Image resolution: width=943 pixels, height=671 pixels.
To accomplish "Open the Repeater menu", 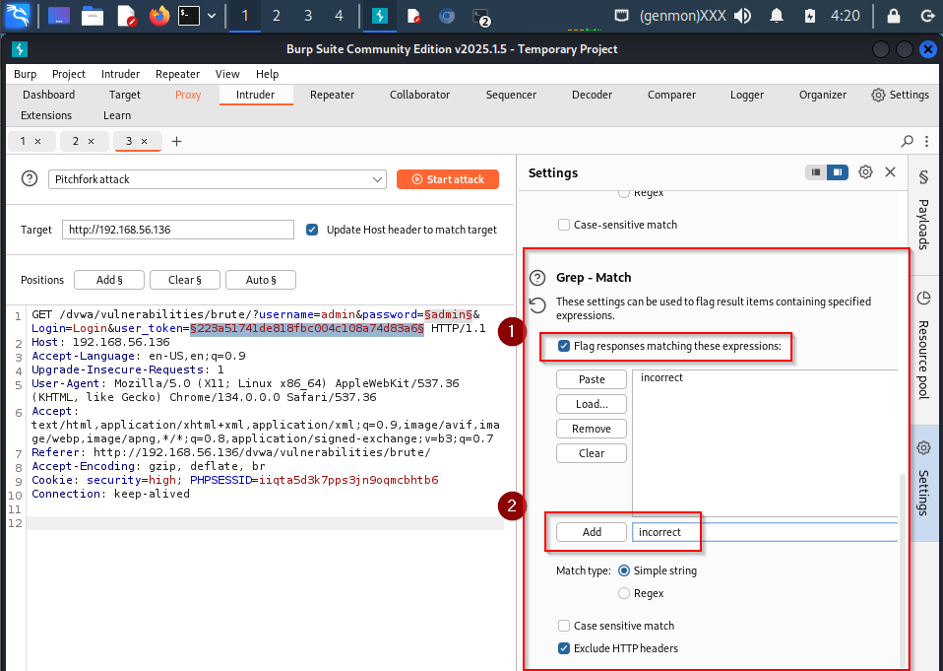I will coord(177,74).
